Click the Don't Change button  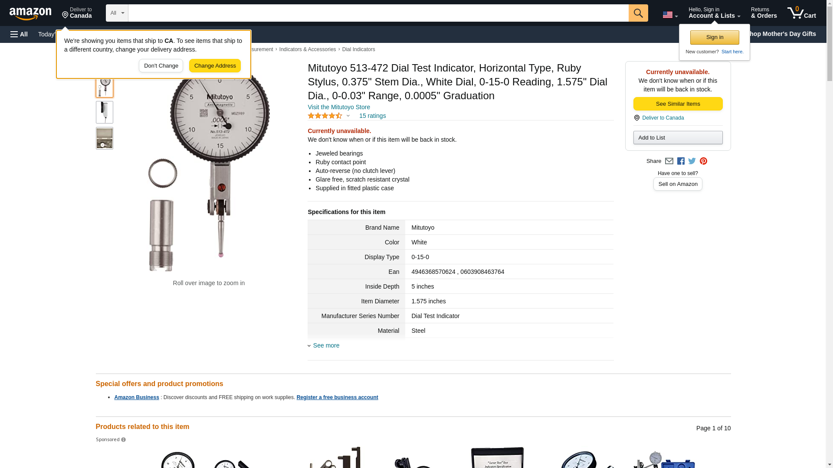(x=161, y=66)
